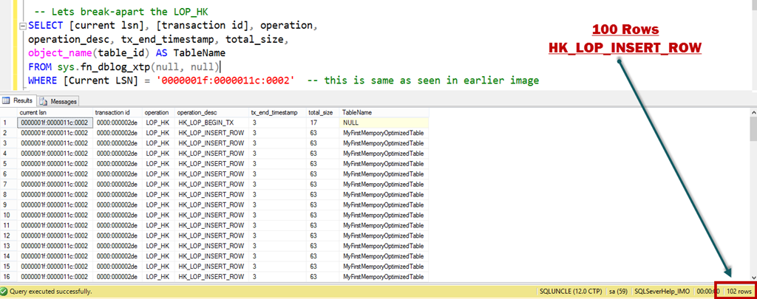The width and height of the screenshot is (757, 299).
Task: Click the SQLUNCLE (12.0 CTP) server status
Action: (x=571, y=292)
